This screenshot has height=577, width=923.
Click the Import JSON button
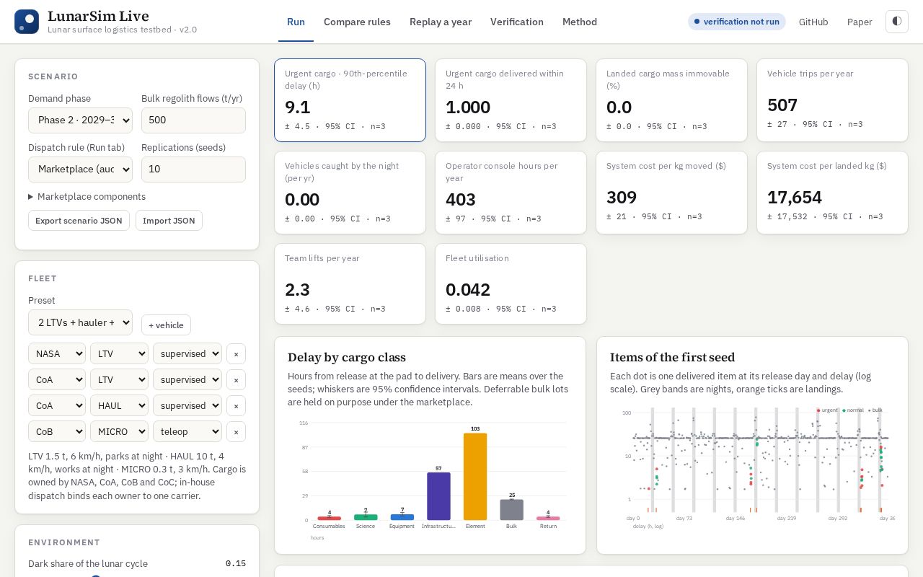(x=169, y=221)
